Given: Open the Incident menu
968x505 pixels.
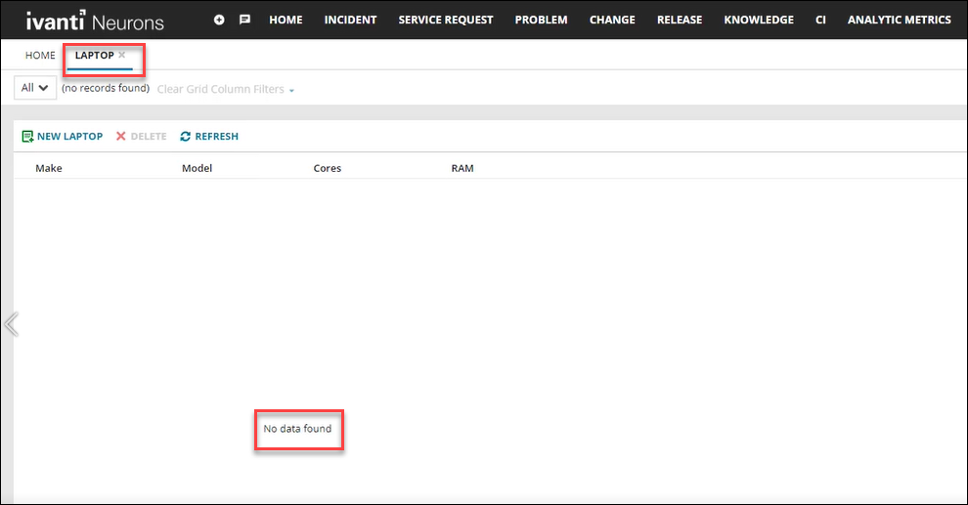Looking at the screenshot, I should pyautogui.click(x=350, y=20).
